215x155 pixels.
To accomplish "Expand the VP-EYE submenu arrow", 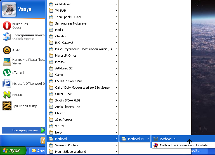I will point(116,126).
